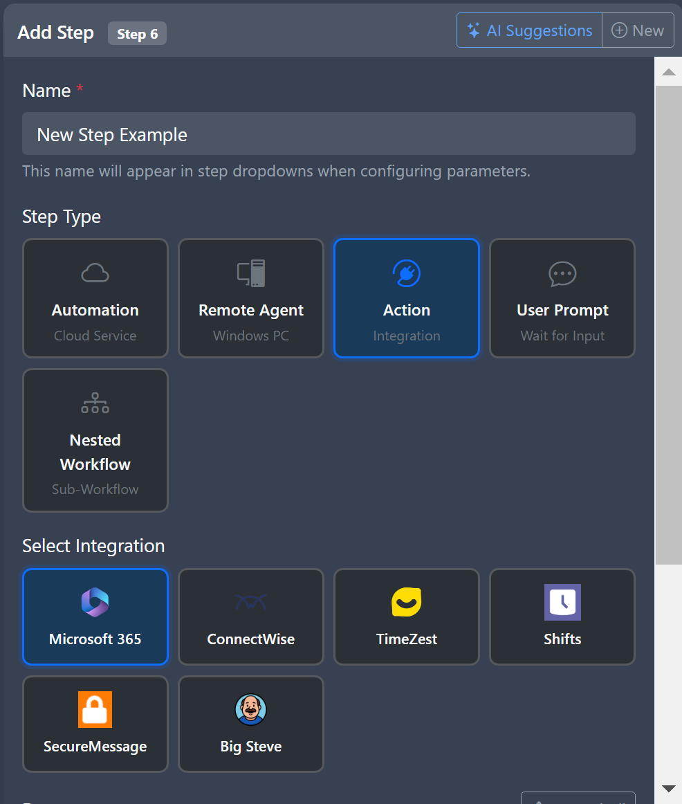Choose the Big Steve integration
682x804 pixels.
(251, 724)
